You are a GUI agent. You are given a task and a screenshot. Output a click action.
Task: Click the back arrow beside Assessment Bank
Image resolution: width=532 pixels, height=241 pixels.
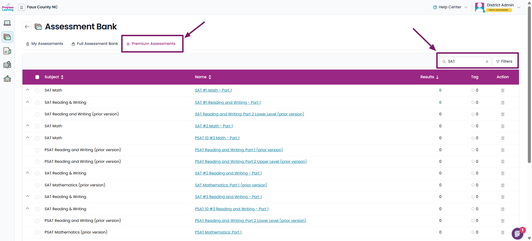pyautogui.click(x=27, y=27)
